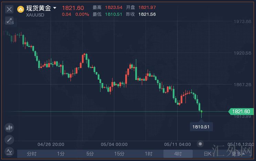Switch to the 分时 timeframe tab
Viewport: 256px width, 161px height.
coord(32,154)
